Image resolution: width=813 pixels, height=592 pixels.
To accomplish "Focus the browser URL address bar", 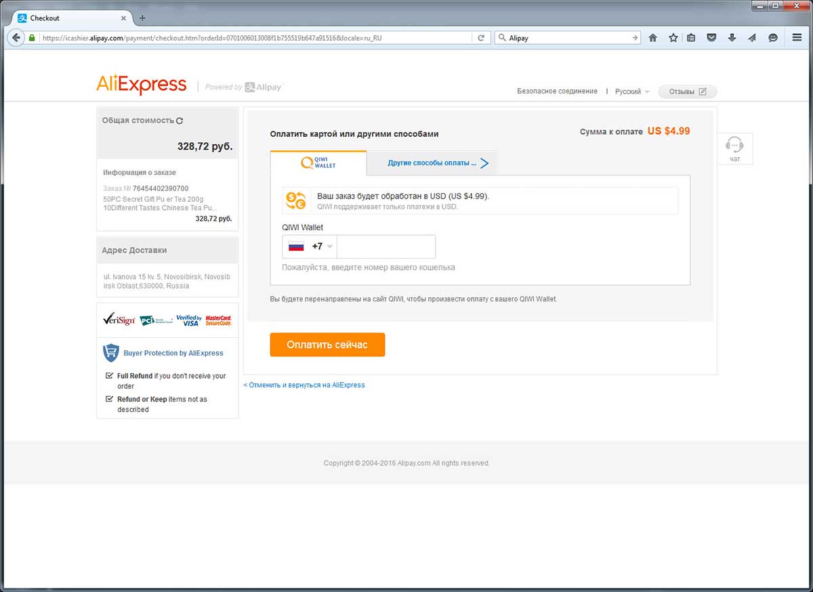I will point(255,38).
